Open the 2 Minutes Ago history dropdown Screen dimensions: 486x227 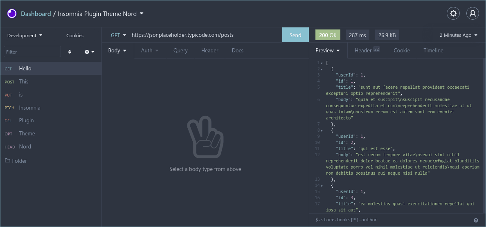coord(459,35)
